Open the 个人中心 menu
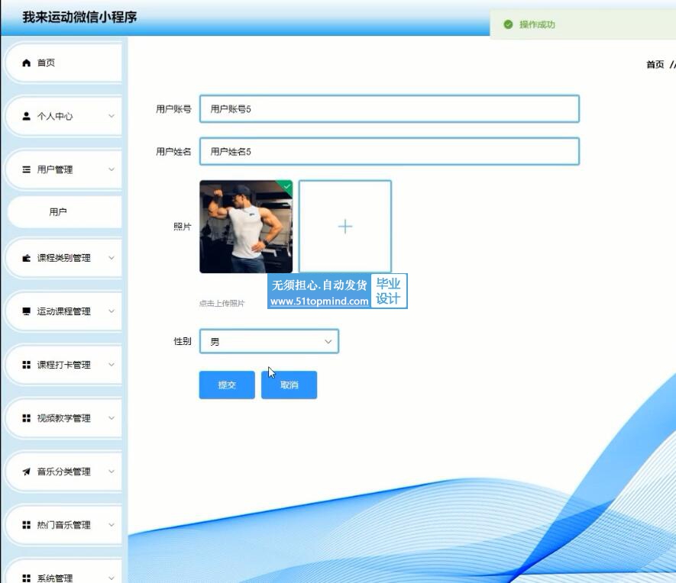This screenshot has height=583, width=676. pos(64,116)
